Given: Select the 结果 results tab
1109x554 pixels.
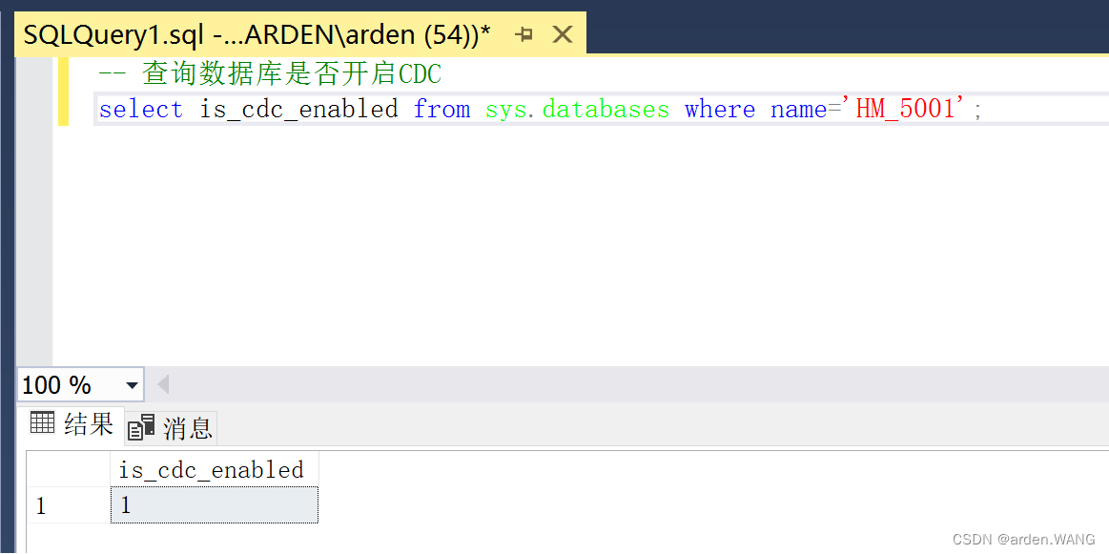Looking at the screenshot, I should click(x=88, y=423).
